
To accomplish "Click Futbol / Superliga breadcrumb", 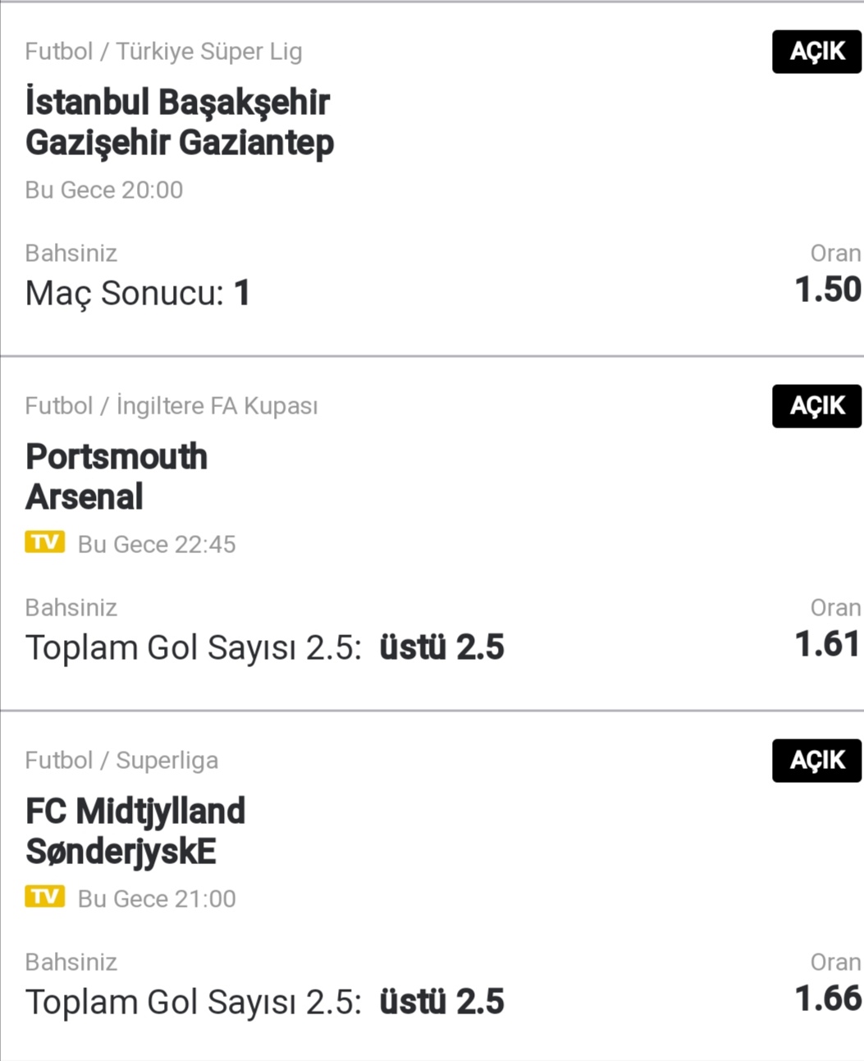I will tap(121, 761).
